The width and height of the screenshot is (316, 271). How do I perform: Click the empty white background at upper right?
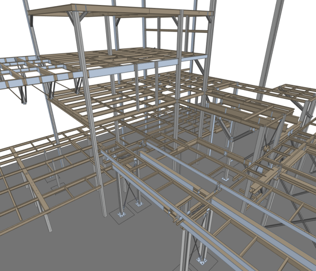(x=298, y=27)
